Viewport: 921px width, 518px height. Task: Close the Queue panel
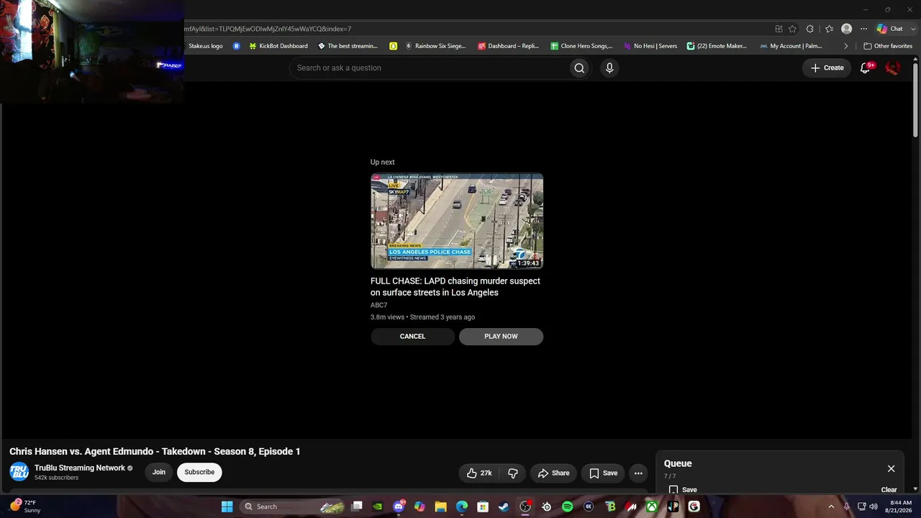click(891, 468)
